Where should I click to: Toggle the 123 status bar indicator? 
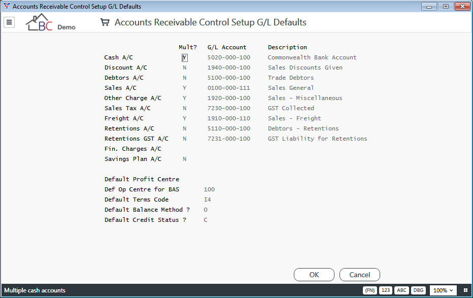[386, 290]
